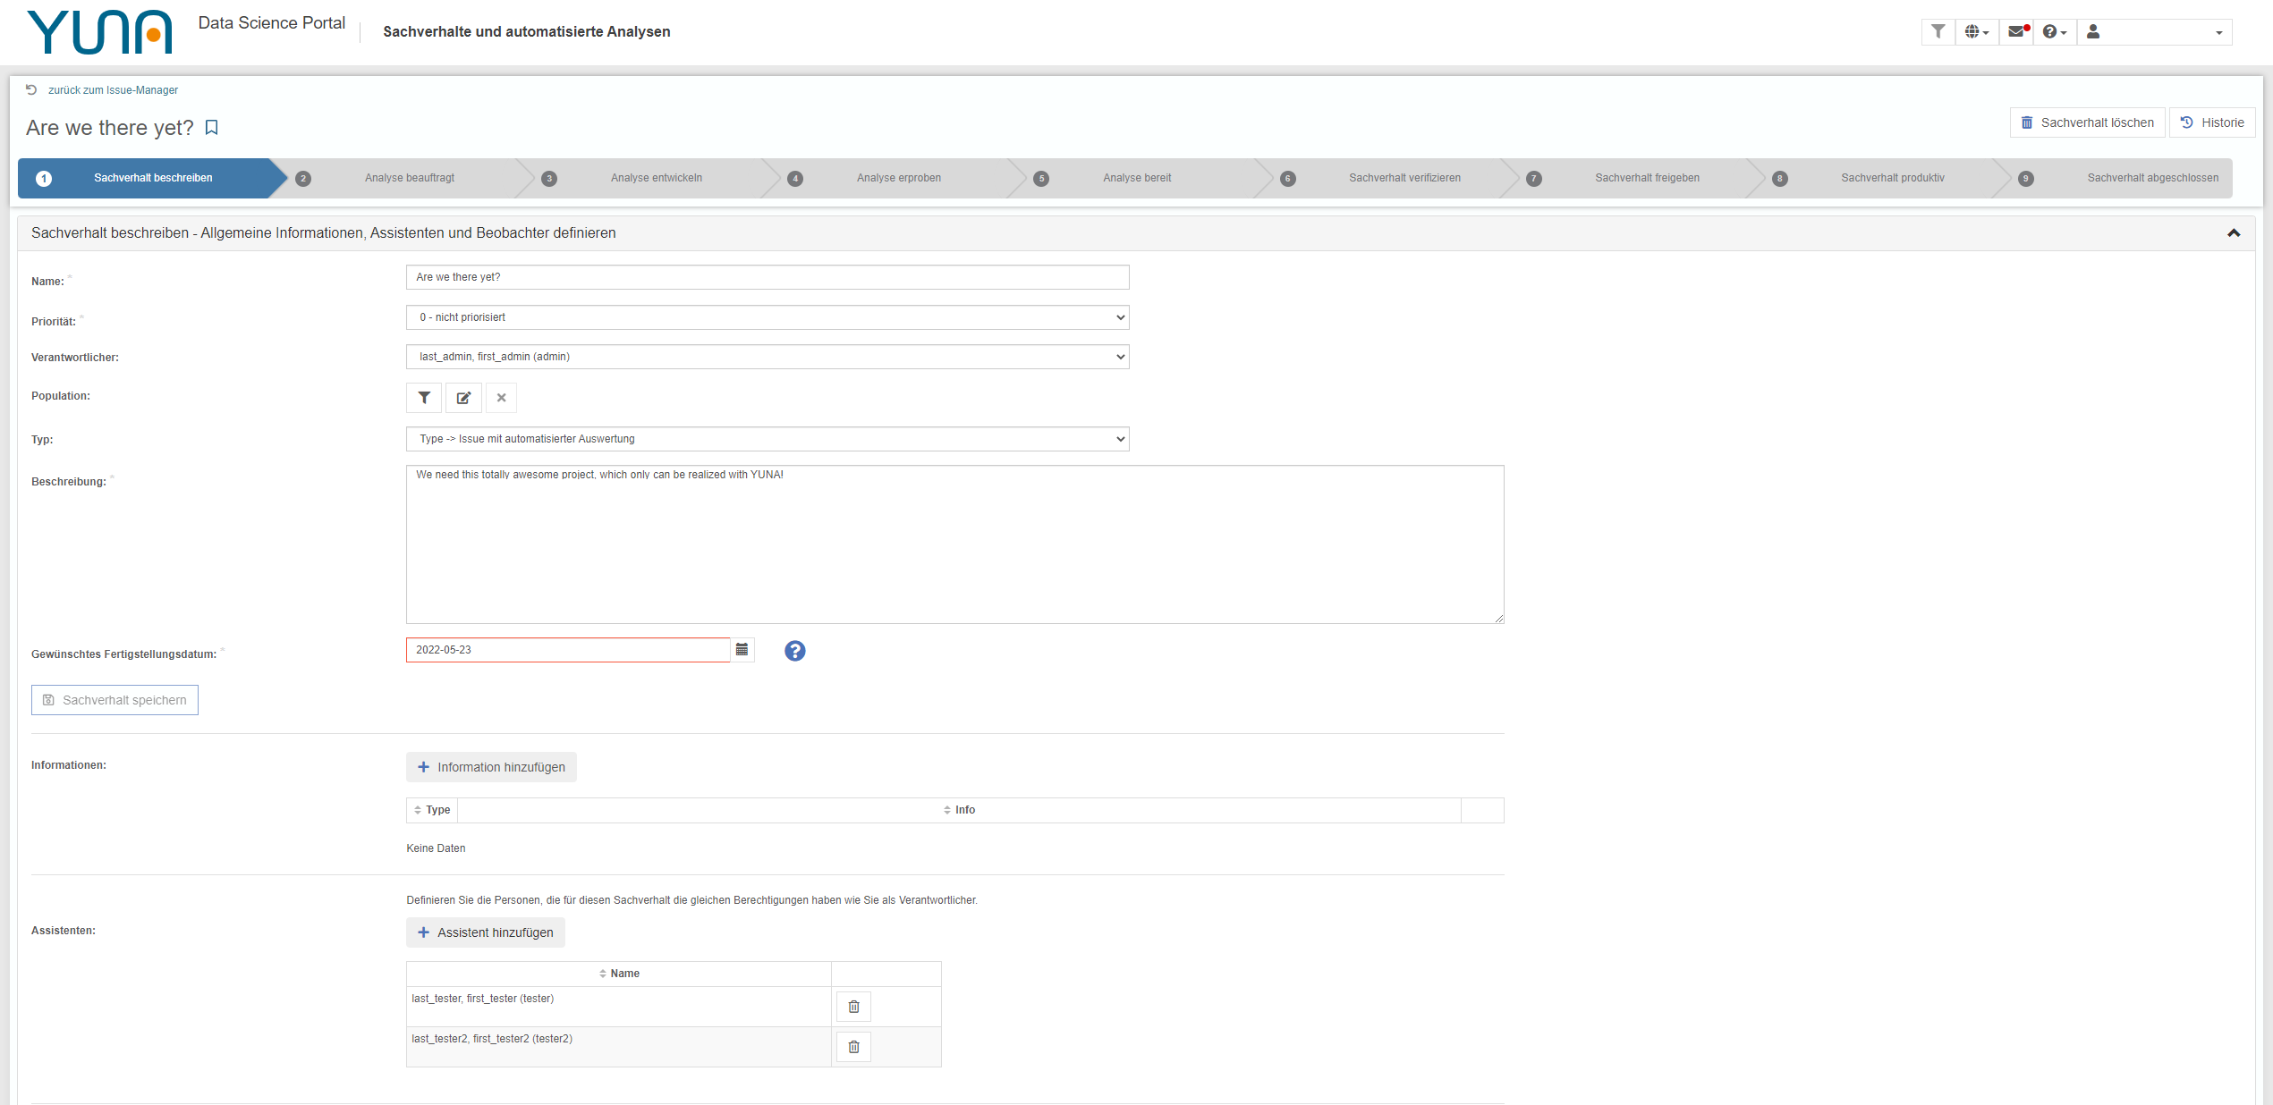The width and height of the screenshot is (2273, 1105).
Task: Toggle the bookmark next to title
Action: 211,128
